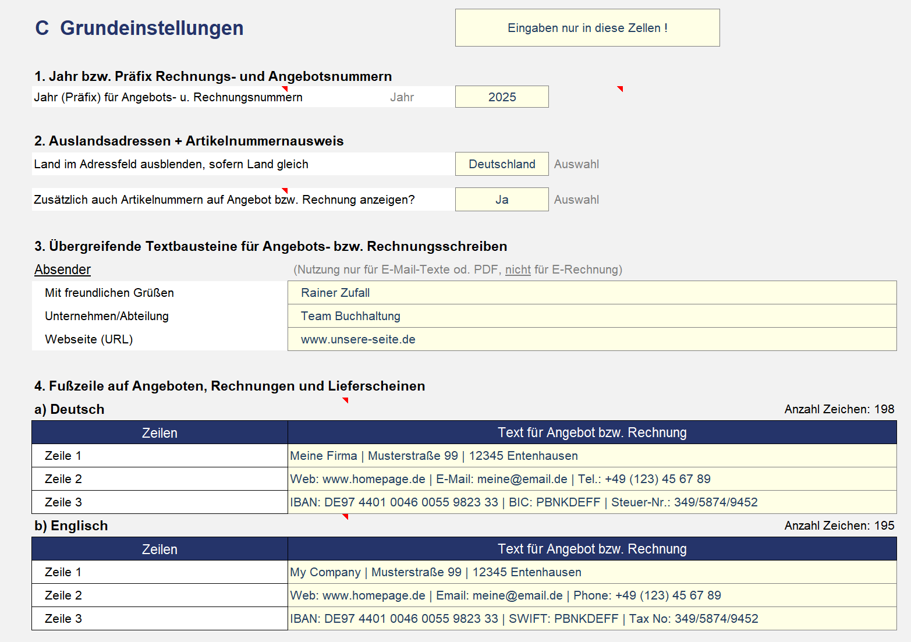Image resolution: width=911 pixels, height=642 pixels.
Task: Click the www.unsere-seite.de website field
Action: coord(592,339)
